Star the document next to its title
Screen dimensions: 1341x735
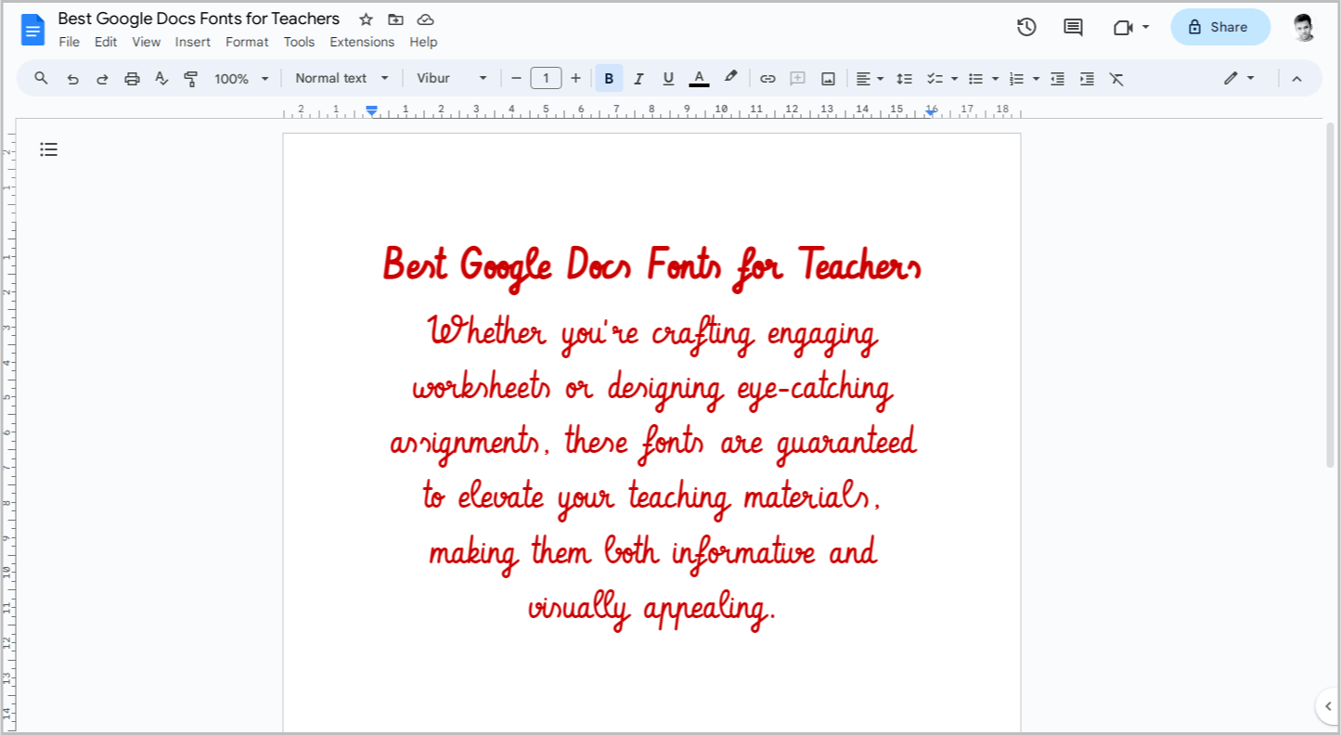365,19
